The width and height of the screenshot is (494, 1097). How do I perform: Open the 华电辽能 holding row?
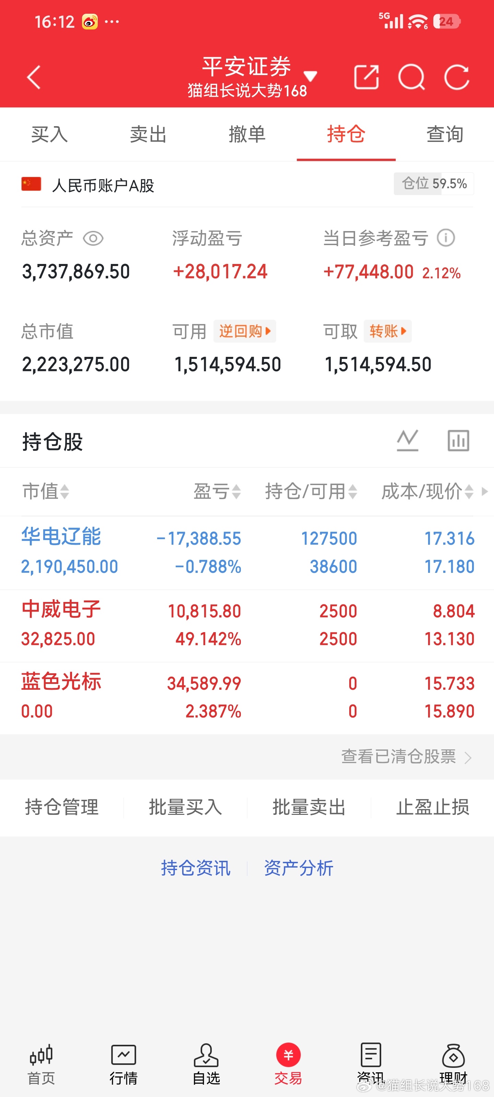click(247, 553)
